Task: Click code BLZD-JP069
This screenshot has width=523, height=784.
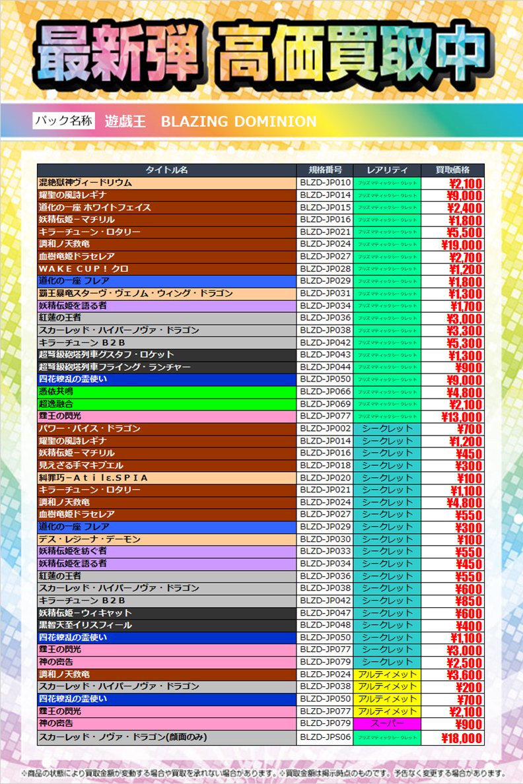Action: [326, 404]
